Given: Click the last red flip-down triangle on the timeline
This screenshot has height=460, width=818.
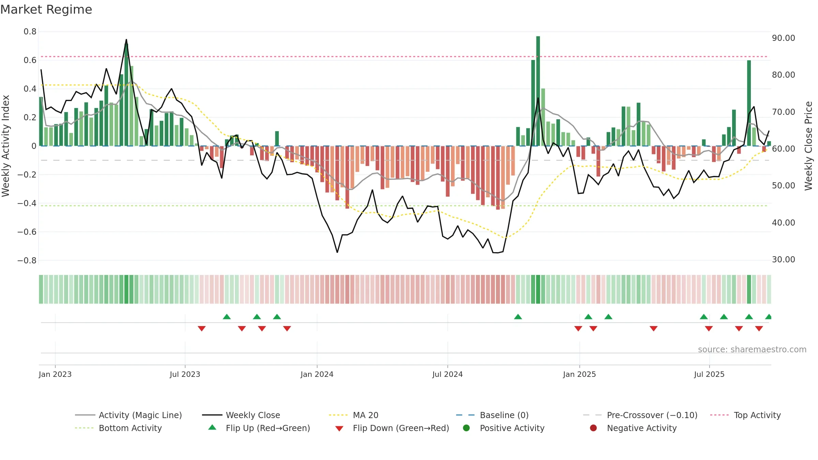Looking at the screenshot, I should (x=759, y=328).
